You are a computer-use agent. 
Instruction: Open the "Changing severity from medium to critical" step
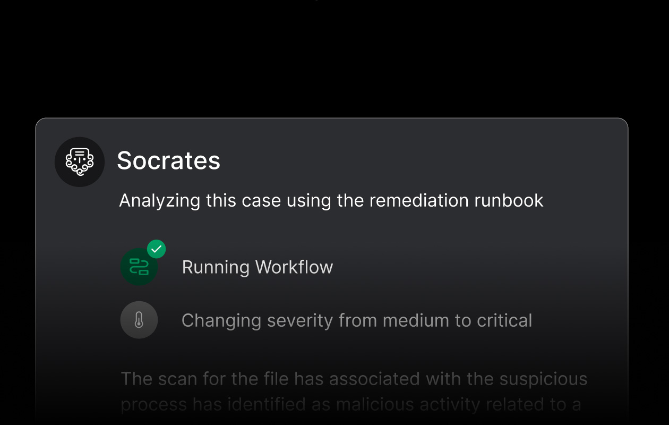(x=357, y=320)
